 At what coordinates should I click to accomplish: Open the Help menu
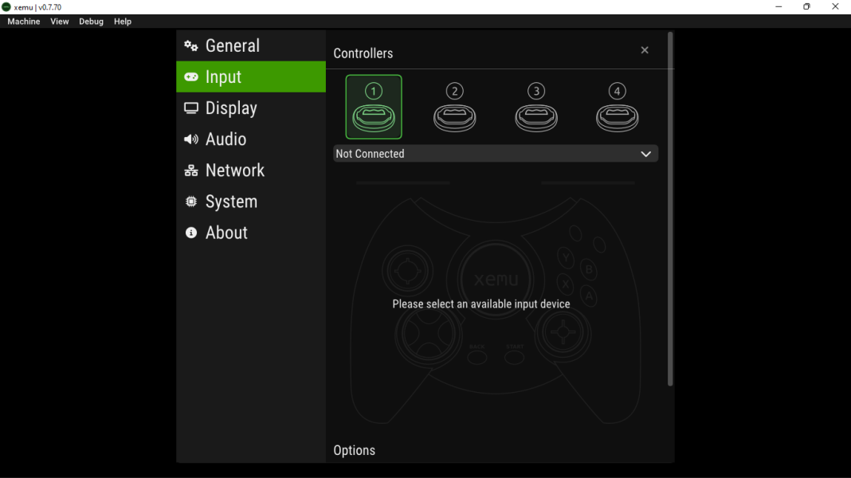pyautogui.click(x=123, y=22)
